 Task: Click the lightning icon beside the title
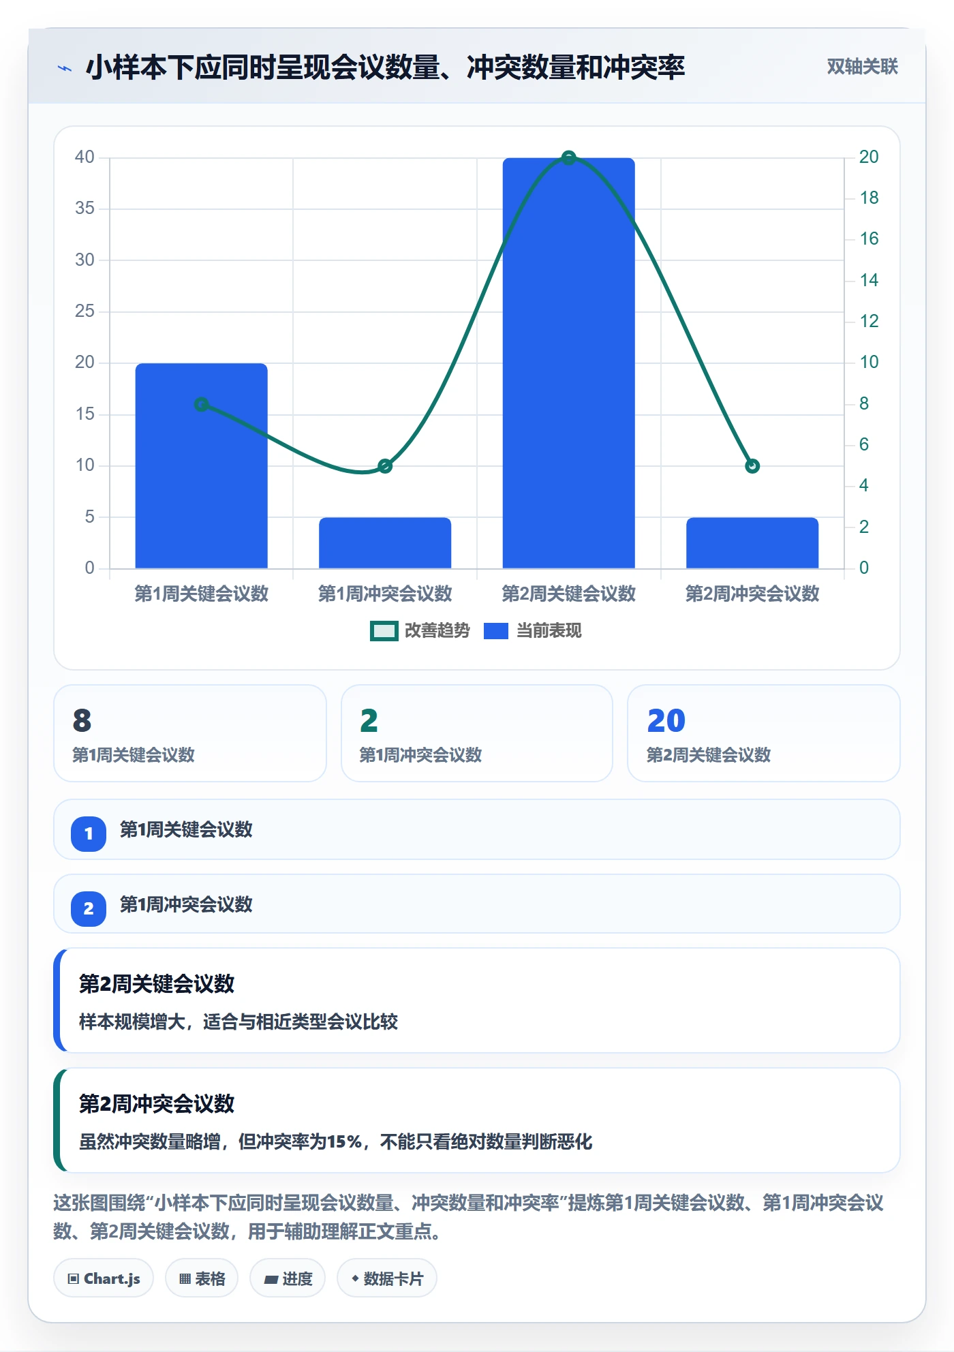pos(65,68)
